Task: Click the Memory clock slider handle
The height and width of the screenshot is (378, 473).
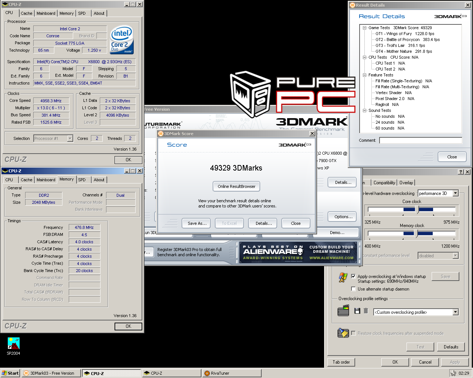Action: pyautogui.click(x=416, y=234)
